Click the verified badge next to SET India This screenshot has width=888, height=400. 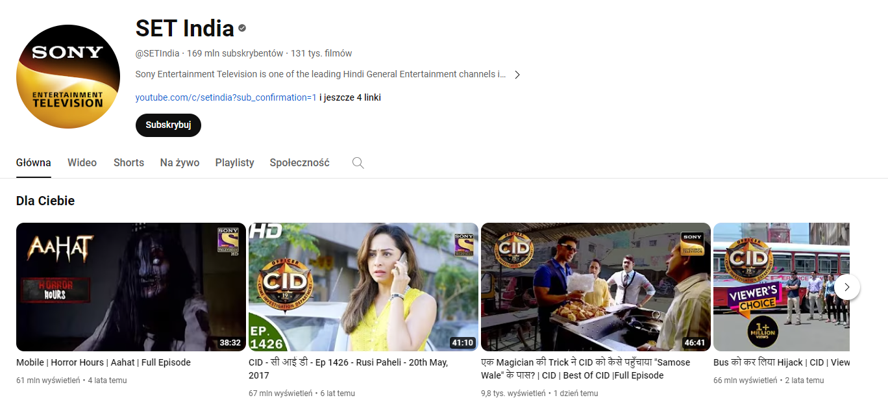pos(242,29)
